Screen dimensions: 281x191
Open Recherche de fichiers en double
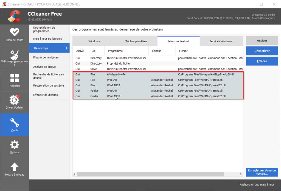(49, 76)
